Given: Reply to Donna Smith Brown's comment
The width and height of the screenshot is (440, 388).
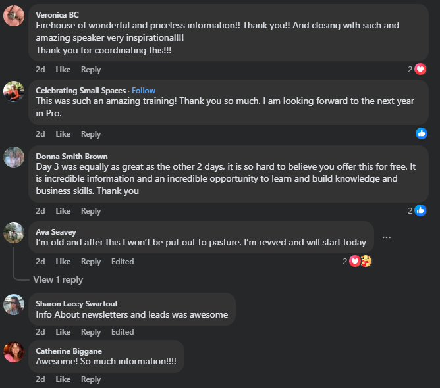Looking at the screenshot, I should click(x=91, y=211).
